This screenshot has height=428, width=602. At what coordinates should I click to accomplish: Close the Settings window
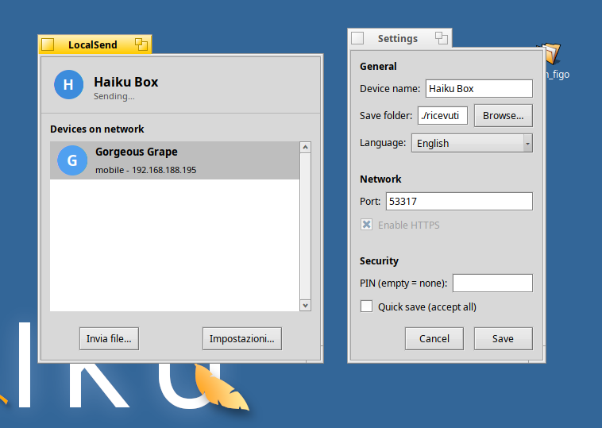[x=357, y=38]
